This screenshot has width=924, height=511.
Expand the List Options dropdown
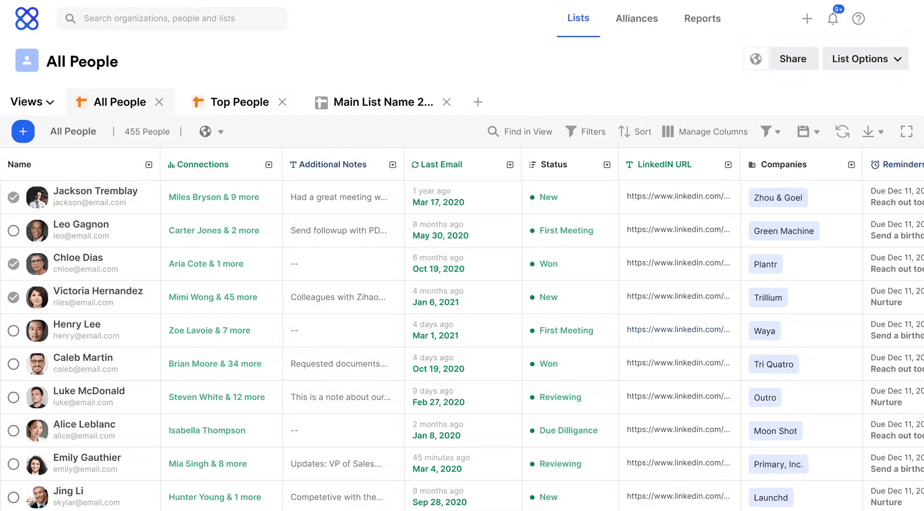click(x=866, y=59)
